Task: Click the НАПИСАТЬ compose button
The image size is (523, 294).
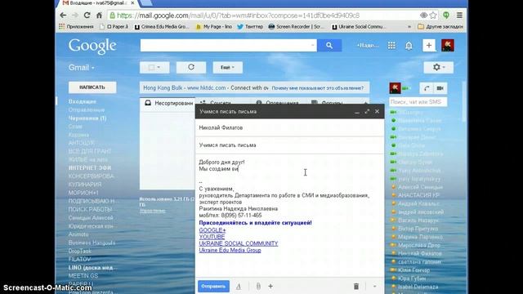Action: tap(92, 87)
